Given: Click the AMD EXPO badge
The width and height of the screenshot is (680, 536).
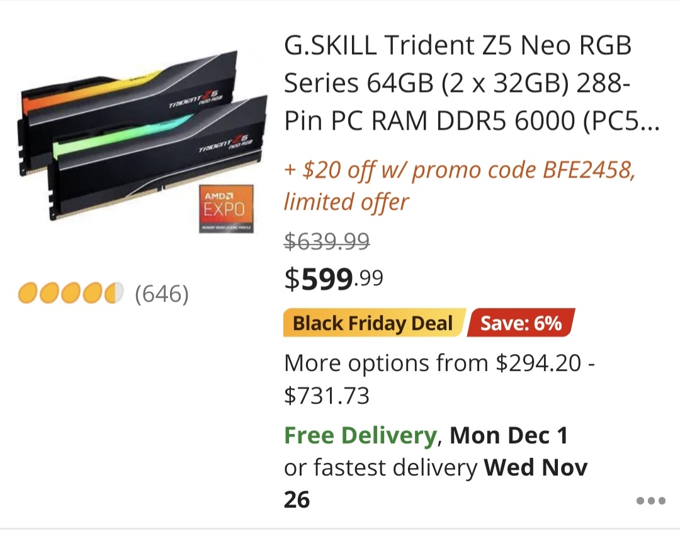Looking at the screenshot, I should click(x=226, y=208).
